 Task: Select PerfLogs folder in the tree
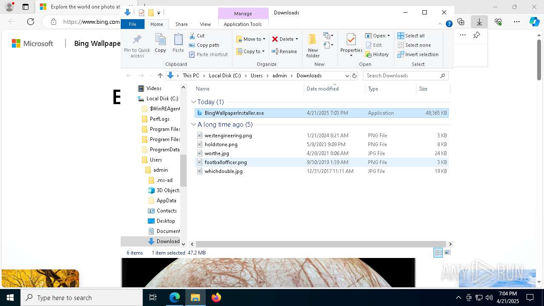(x=159, y=119)
